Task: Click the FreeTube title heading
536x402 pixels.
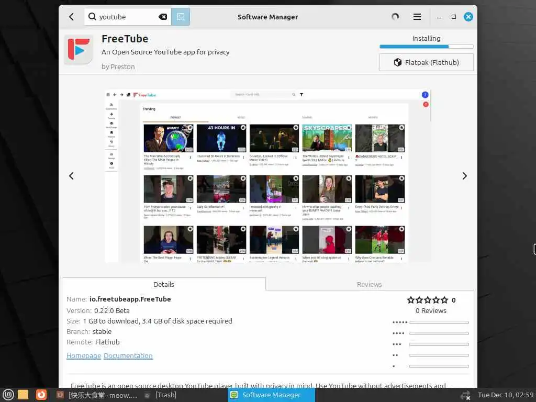Action: 125,39
